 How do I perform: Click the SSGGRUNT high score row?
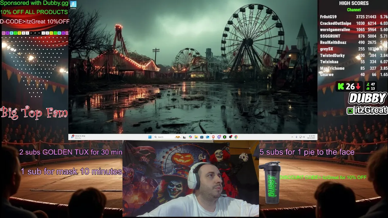point(354,36)
